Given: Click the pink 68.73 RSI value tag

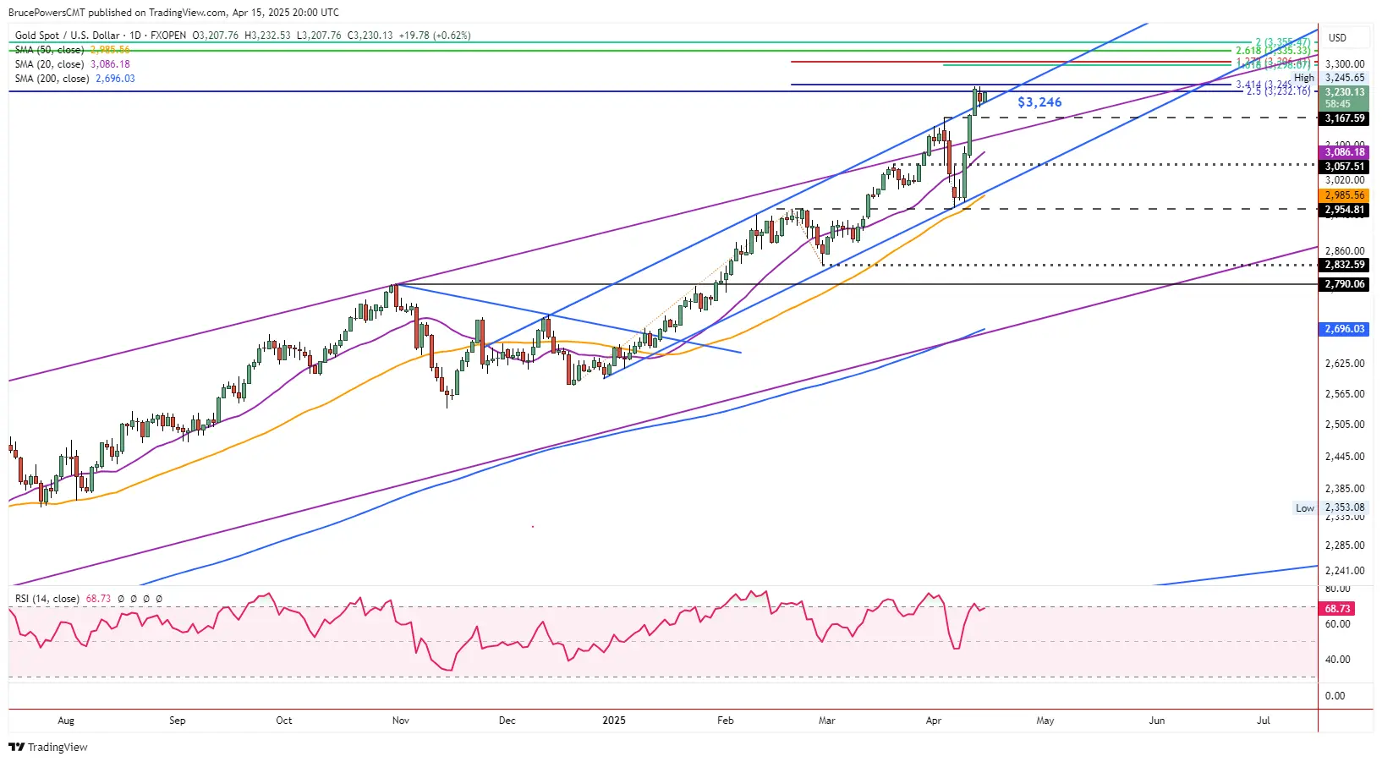Looking at the screenshot, I should (1337, 609).
